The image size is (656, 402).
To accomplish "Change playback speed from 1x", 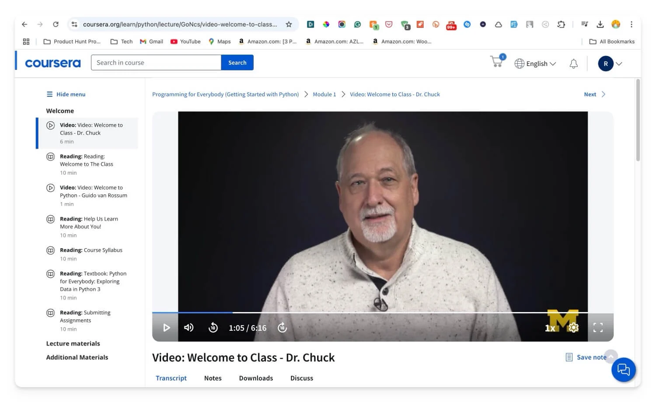I will click(550, 328).
